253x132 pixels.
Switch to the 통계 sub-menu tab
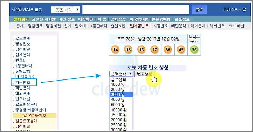click(x=20, y=26)
